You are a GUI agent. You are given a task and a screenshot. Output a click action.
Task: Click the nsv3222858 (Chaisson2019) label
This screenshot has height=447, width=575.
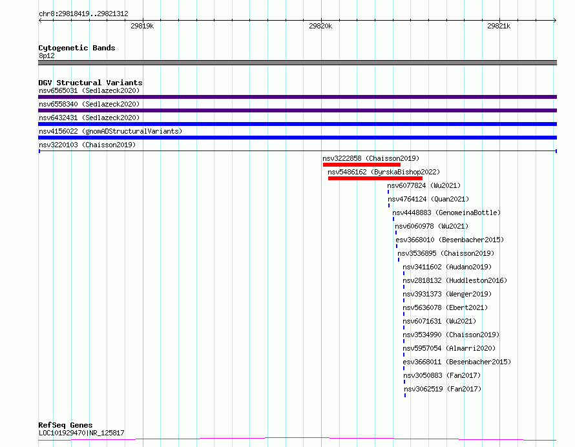[x=371, y=158]
